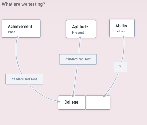Click the 'Past' subtitle in Achievement
The width and height of the screenshot is (147, 125).
pos(11,32)
